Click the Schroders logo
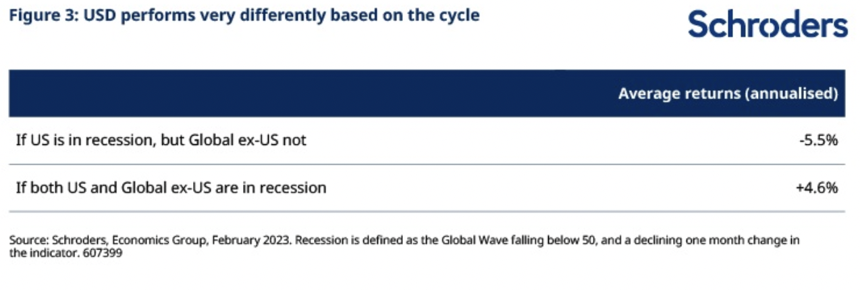The width and height of the screenshot is (860, 290). pos(768,24)
